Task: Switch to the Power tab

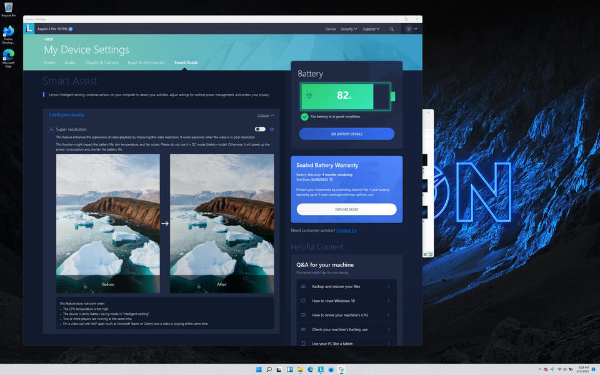Action: pos(49,62)
